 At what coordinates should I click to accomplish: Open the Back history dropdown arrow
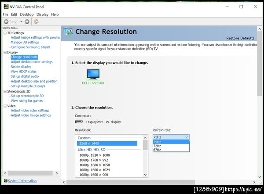[x=21, y=22]
